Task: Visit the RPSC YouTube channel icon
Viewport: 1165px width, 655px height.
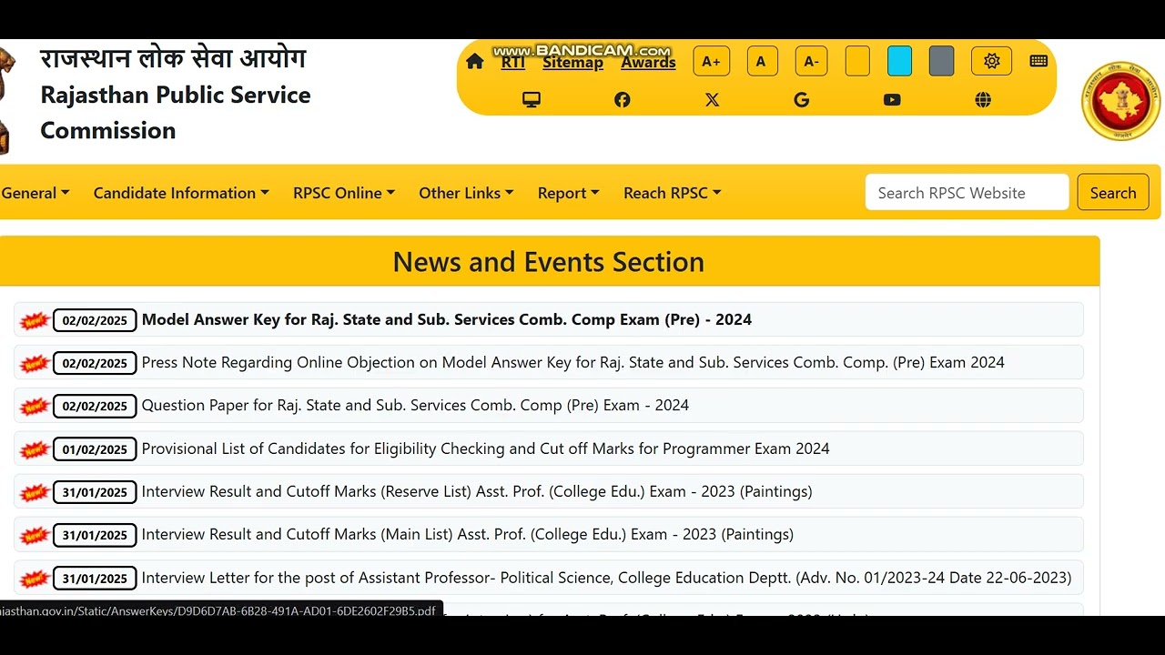Action: [892, 100]
